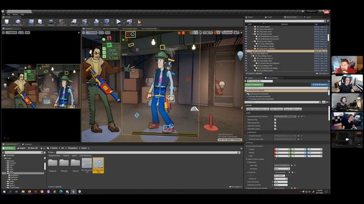Open the Settings toolbar icon

tap(51, 22)
